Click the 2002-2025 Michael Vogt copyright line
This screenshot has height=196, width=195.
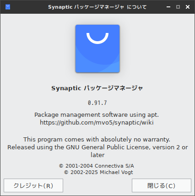(x=98, y=172)
